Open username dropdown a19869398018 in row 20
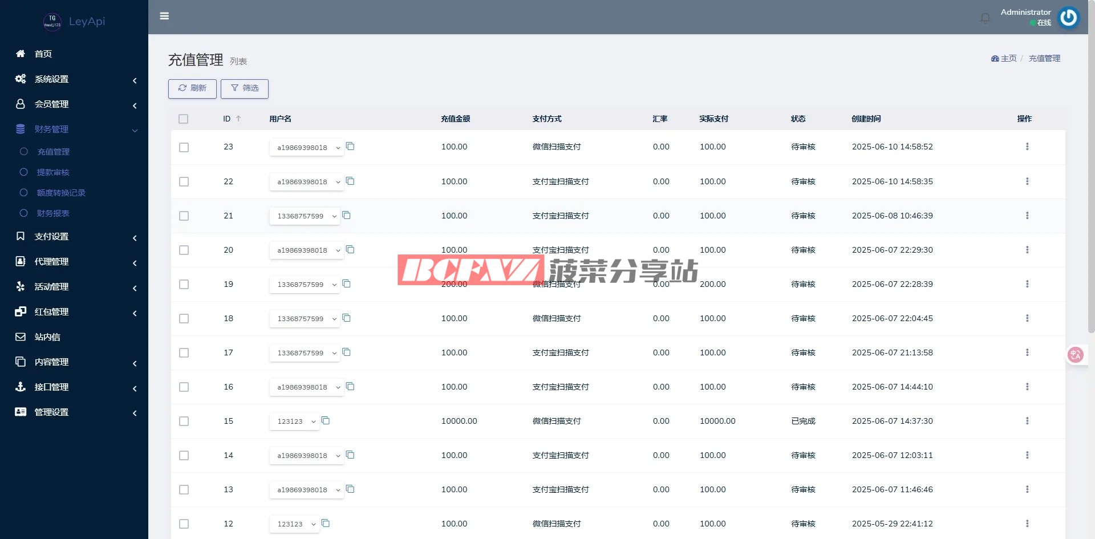Viewport: 1095px width, 539px height. click(307, 250)
